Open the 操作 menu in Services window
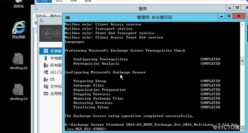Viewport: 248px width, 133px height. click(56, 16)
